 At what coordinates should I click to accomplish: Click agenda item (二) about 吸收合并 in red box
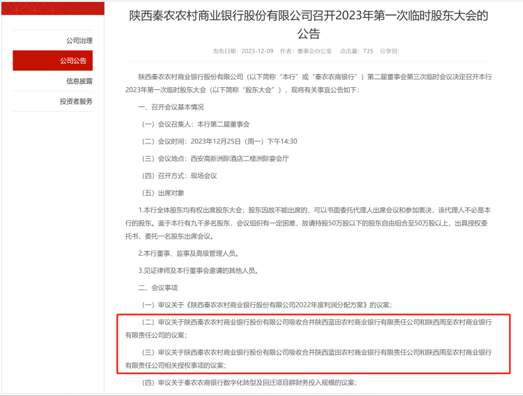313,328
